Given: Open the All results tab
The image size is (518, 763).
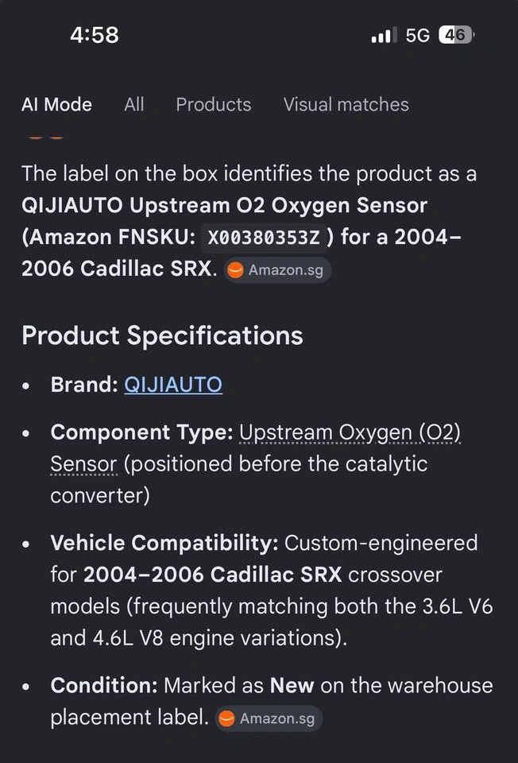Looking at the screenshot, I should (133, 105).
